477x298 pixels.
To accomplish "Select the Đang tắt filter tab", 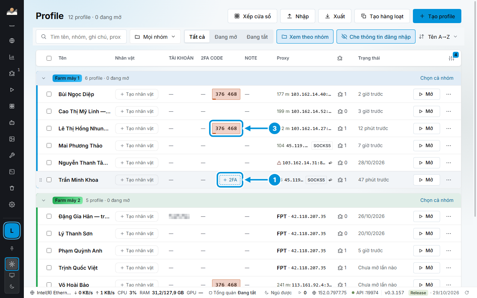I will pos(257,37).
